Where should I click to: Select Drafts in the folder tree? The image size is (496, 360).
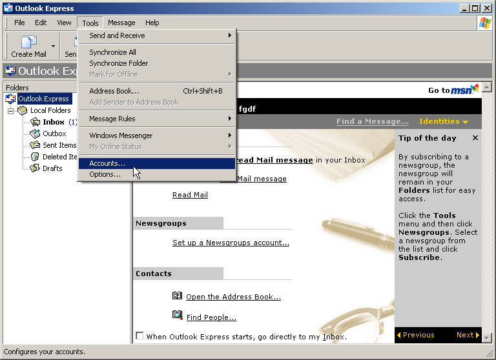pyautogui.click(x=52, y=168)
